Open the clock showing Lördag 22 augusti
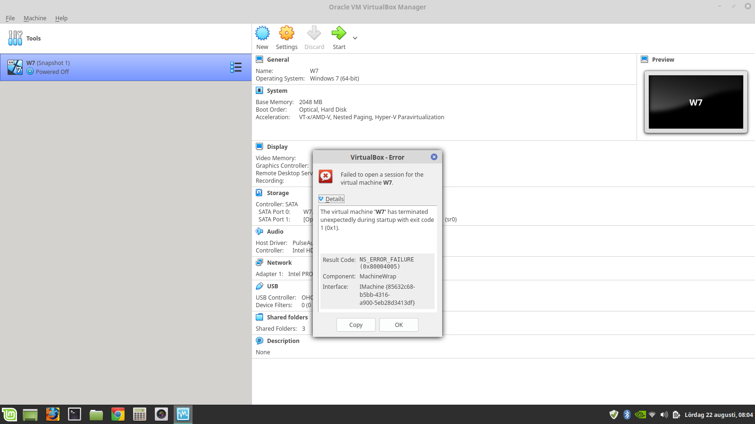The height and width of the screenshot is (424, 755). point(719,415)
